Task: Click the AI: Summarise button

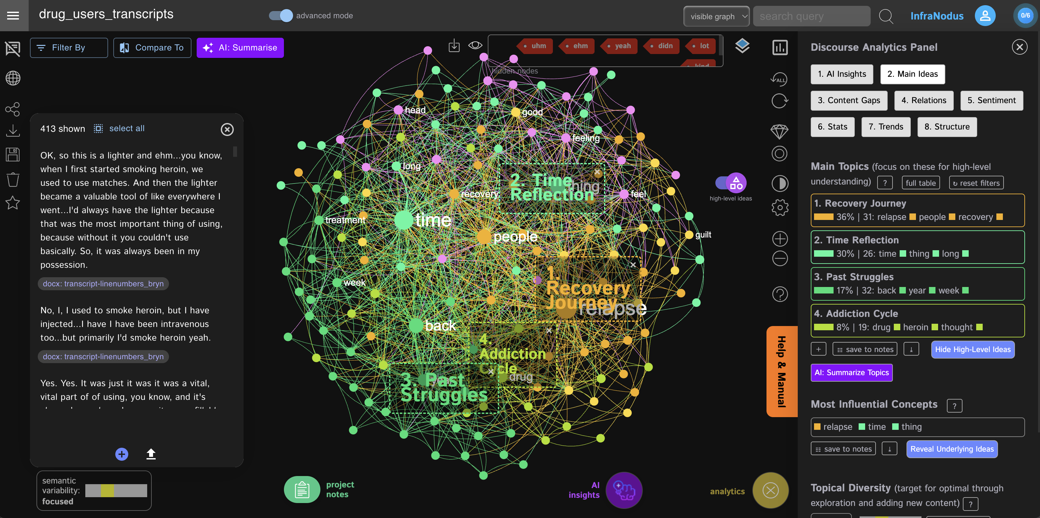Action: 240,48
